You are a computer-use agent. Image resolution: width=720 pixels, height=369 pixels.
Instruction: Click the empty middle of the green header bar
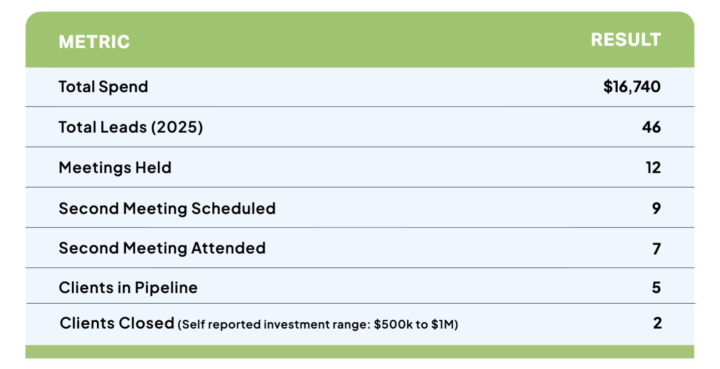(x=359, y=41)
